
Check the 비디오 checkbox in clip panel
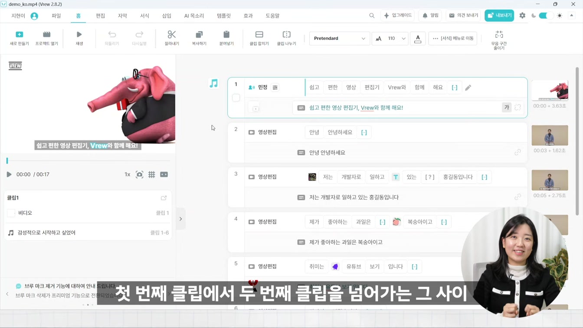(x=11, y=213)
